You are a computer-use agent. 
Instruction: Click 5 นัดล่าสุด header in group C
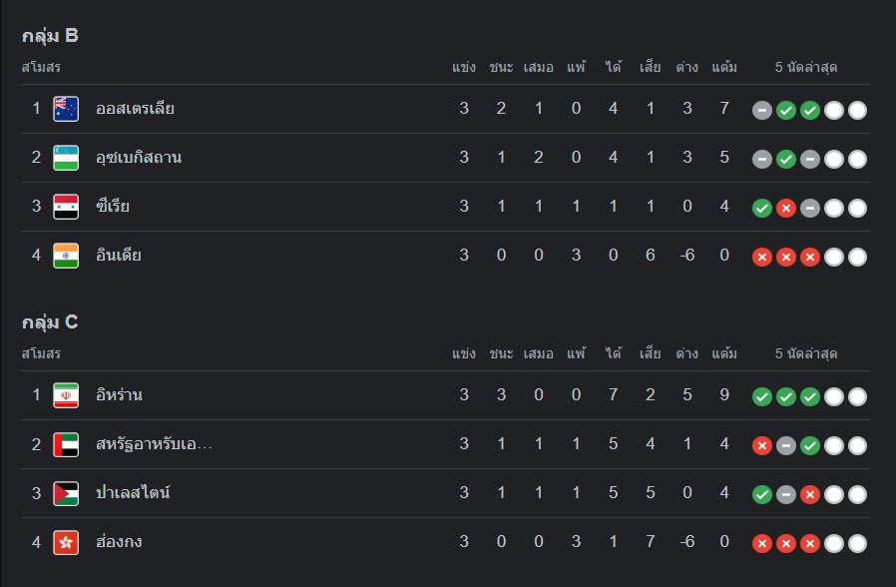806,353
